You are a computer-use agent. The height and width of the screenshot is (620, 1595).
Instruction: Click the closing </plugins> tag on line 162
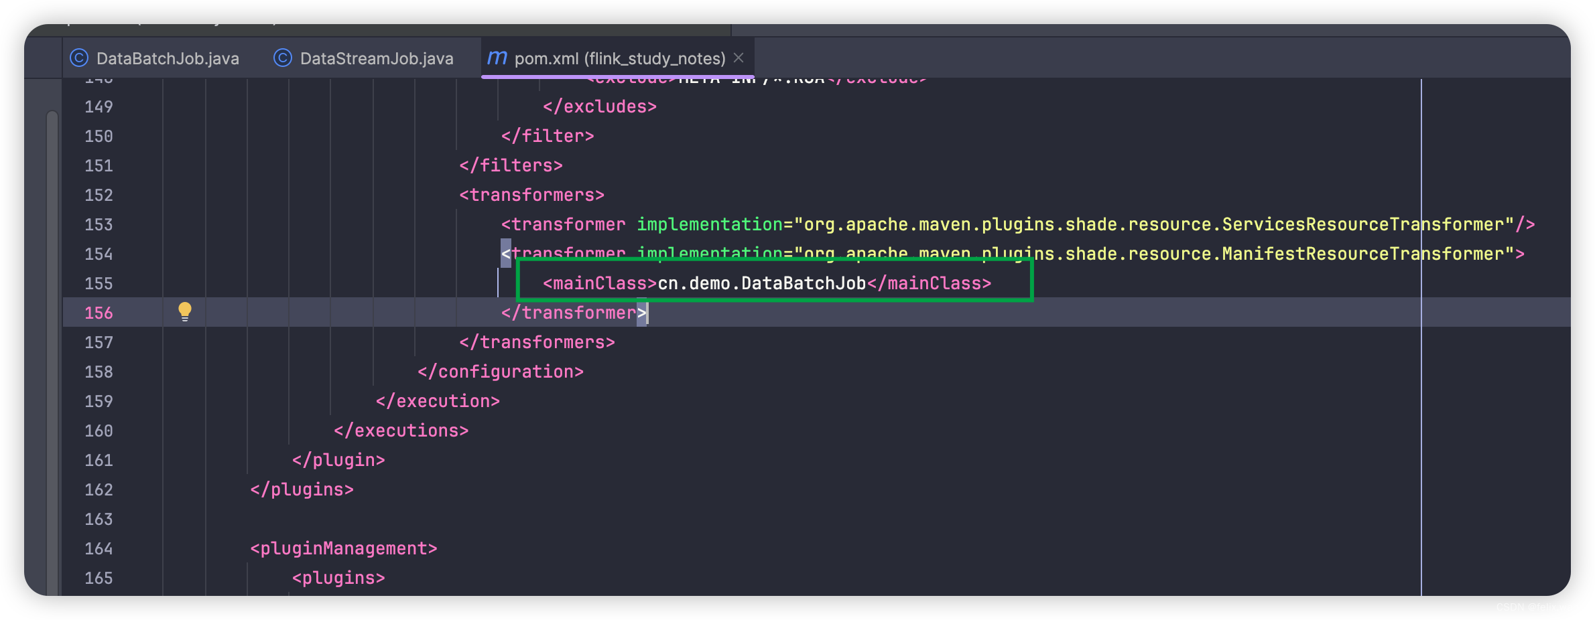(x=302, y=489)
